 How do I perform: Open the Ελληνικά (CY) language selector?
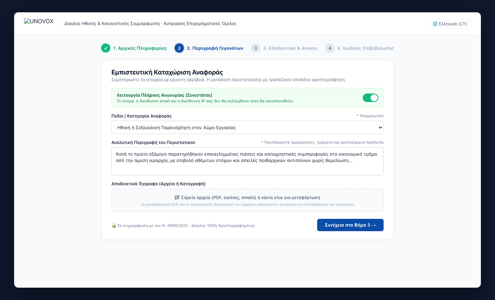pos(450,24)
